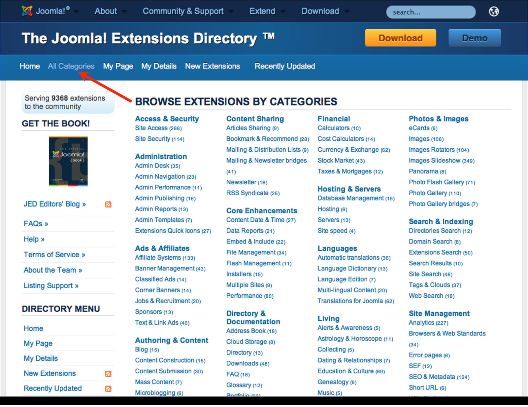
Task: Click Home in Directory Menu sidebar
Action: click(x=33, y=328)
